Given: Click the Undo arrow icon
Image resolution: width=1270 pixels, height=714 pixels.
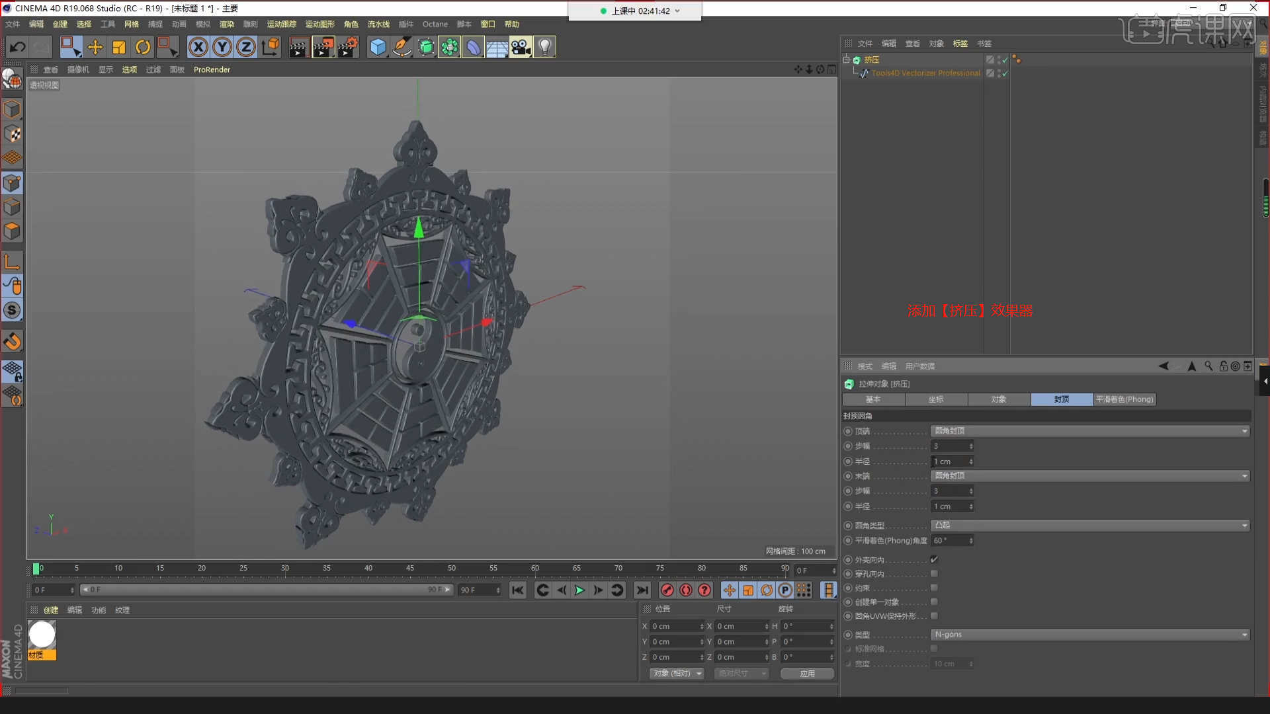Looking at the screenshot, I should tap(17, 47).
